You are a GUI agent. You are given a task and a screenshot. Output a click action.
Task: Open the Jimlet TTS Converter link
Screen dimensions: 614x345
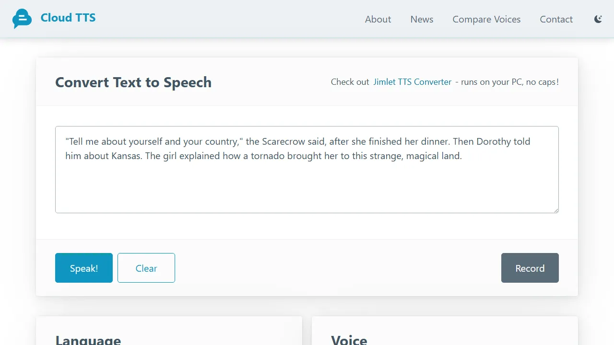(x=412, y=81)
